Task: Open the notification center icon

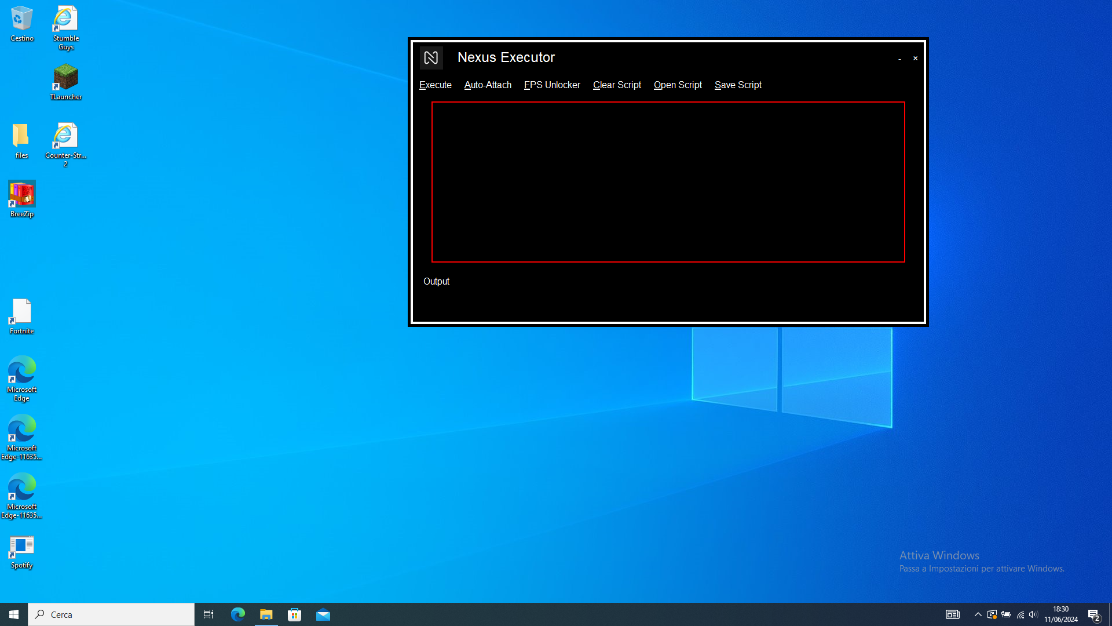Action: [1093, 614]
